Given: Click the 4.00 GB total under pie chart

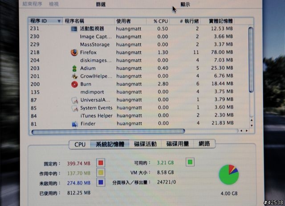Looking at the screenshot, I should pyautogui.click(x=229, y=194).
